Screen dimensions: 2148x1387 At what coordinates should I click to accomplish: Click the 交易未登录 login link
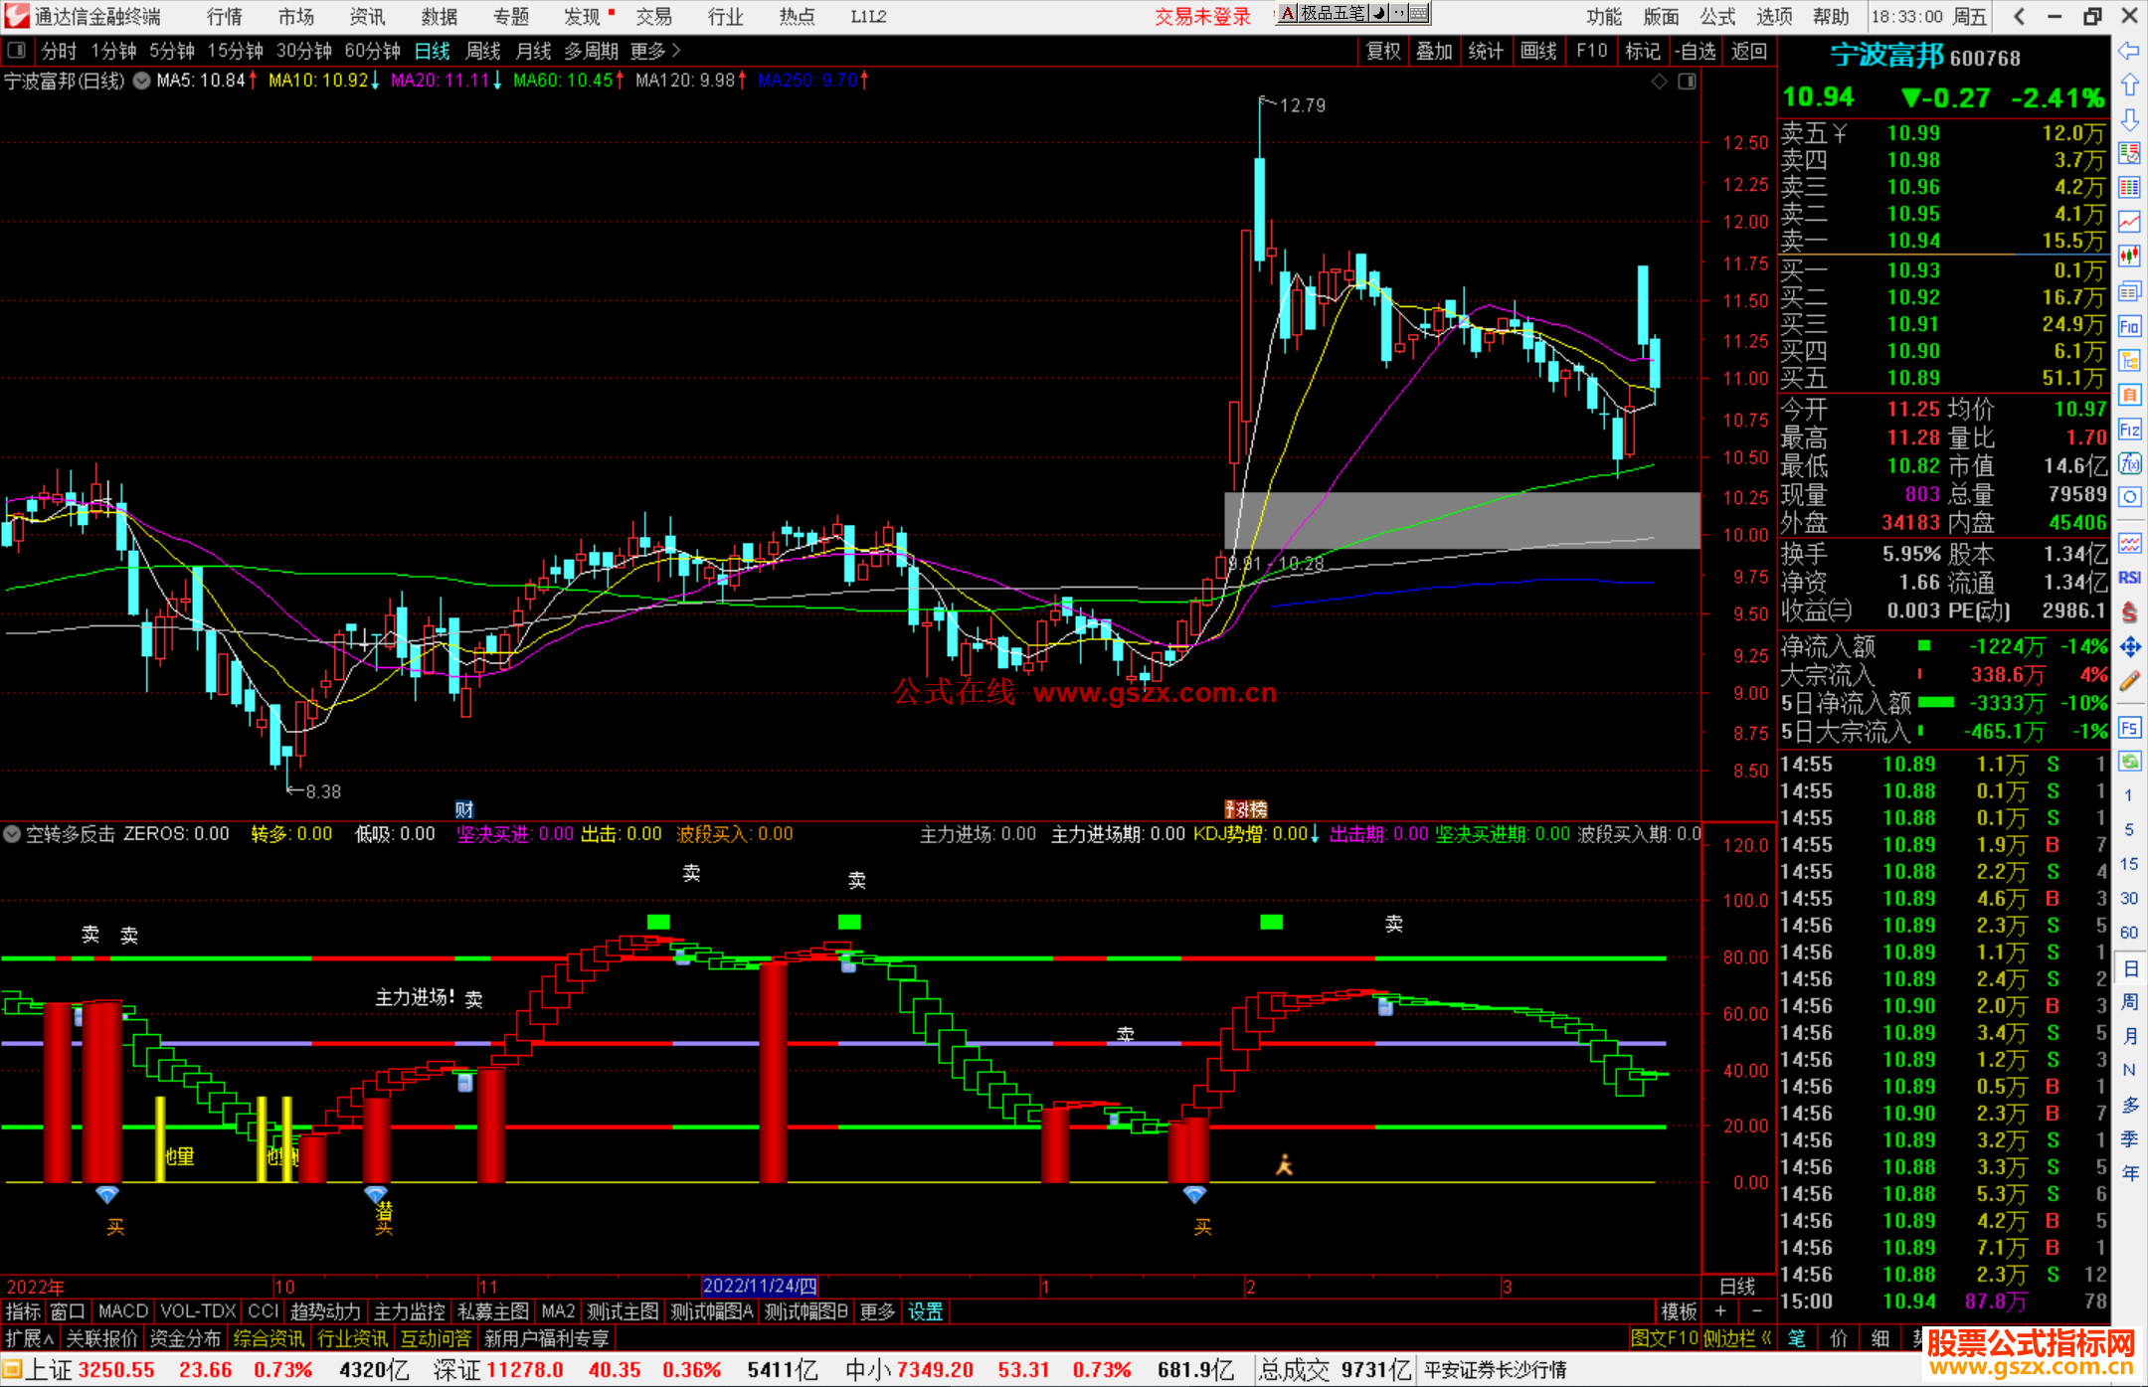(x=1202, y=16)
